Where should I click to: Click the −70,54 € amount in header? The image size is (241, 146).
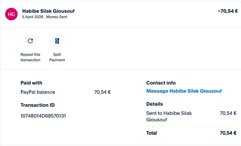(x=227, y=11)
